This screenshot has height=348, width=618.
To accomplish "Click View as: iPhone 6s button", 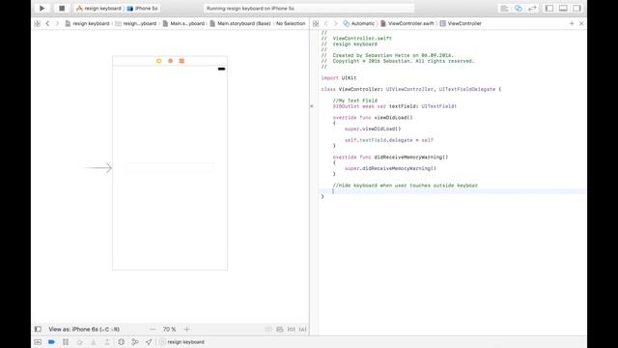I will tap(84, 329).
